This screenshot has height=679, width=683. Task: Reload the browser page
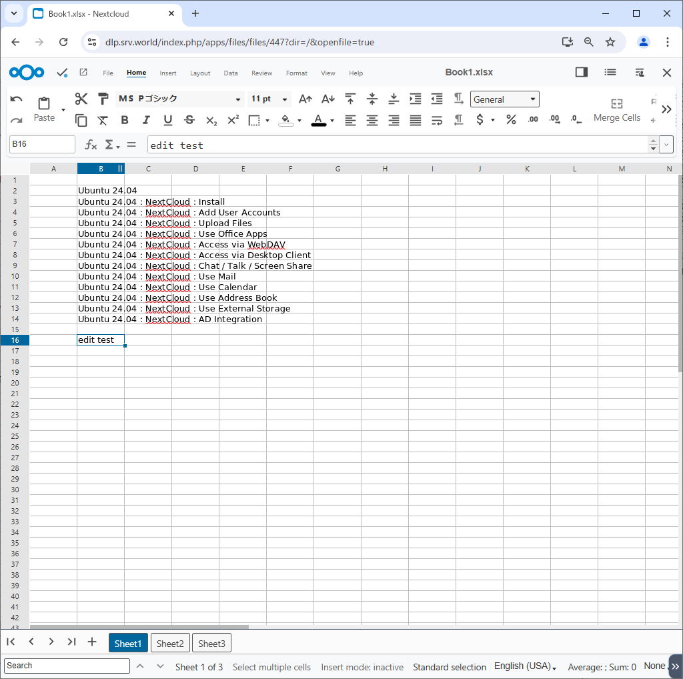(x=63, y=42)
